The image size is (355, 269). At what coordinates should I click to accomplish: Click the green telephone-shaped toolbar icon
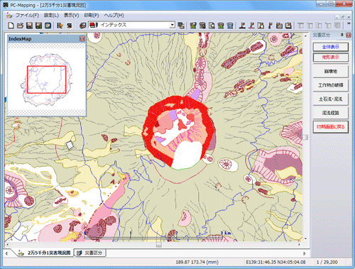(x=221, y=26)
